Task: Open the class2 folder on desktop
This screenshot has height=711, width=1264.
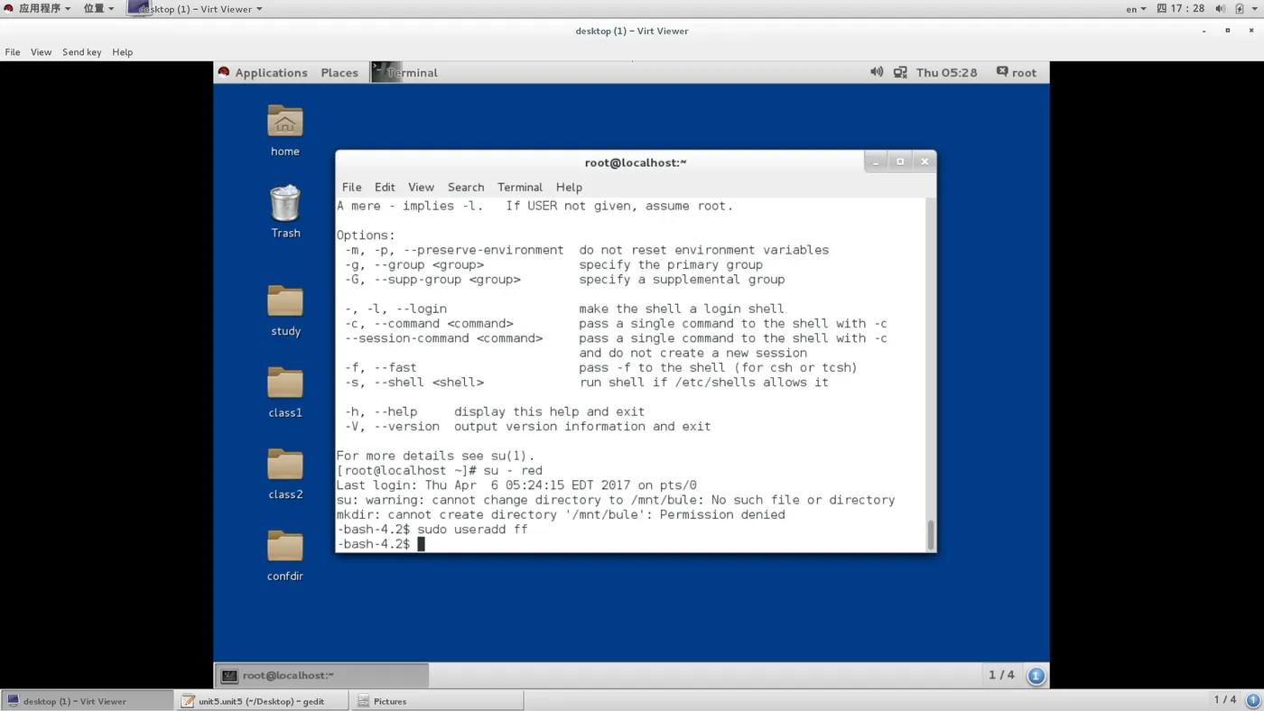Action: pyautogui.click(x=284, y=465)
